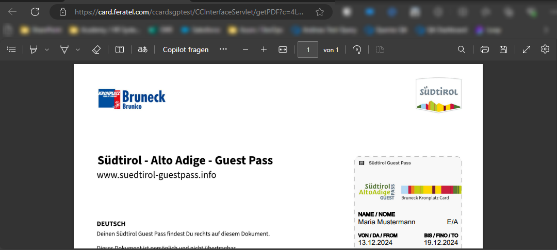Select the highlighter tool
This screenshot has width=557, height=250.
[34, 49]
